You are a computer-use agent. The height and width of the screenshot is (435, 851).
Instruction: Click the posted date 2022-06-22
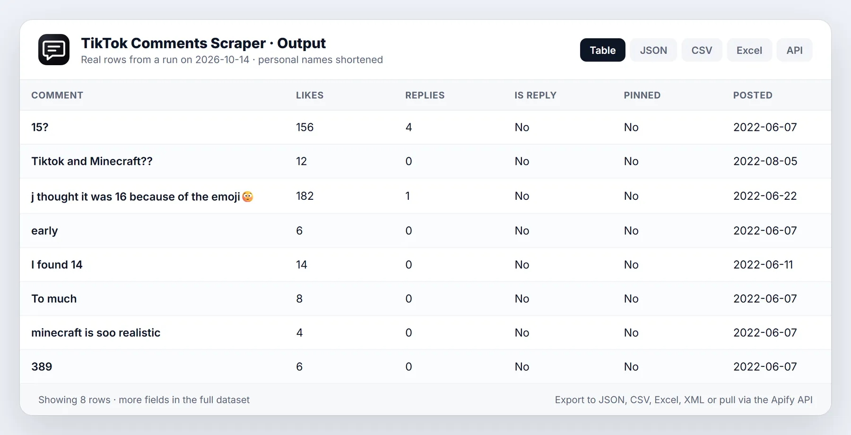pyautogui.click(x=765, y=196)
